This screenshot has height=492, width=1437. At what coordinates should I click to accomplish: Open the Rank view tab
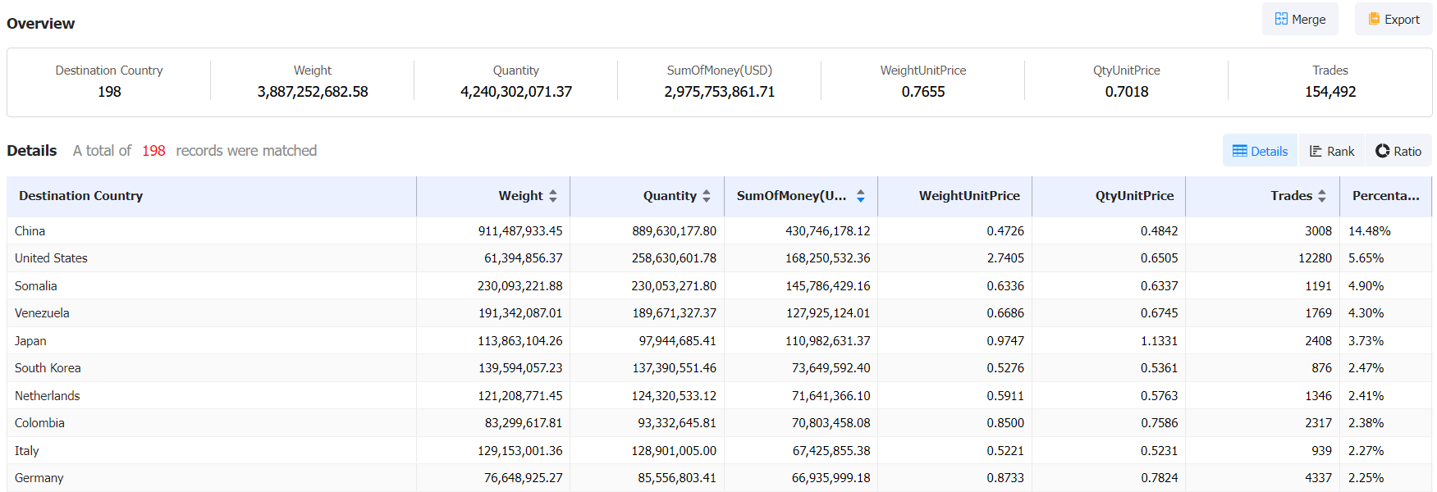tap(1331, 151)
